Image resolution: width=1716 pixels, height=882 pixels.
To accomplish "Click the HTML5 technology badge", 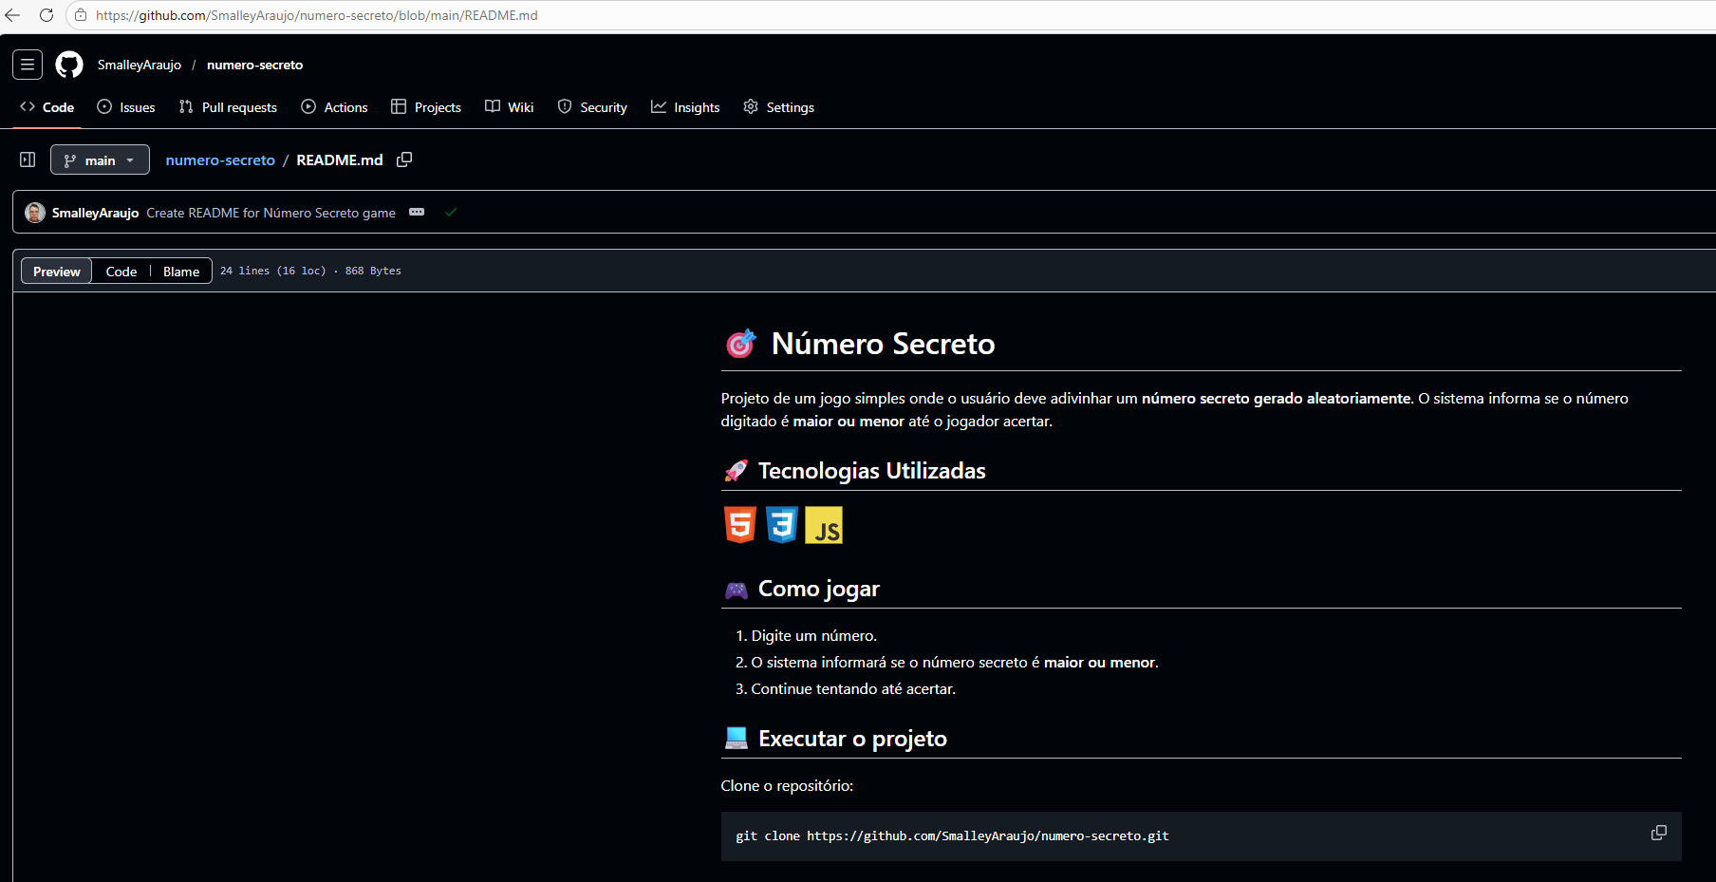I will tap(740, 525).
